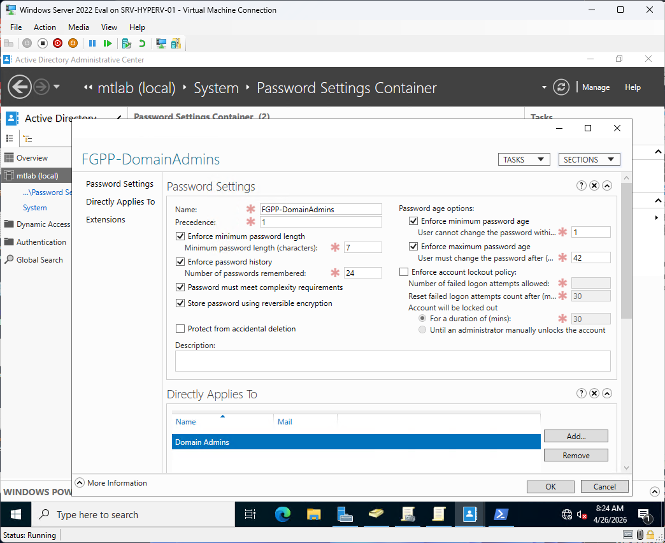Switch navigation pane to tree view
This screenshot has width=665, height=543.
coord(27,138)
